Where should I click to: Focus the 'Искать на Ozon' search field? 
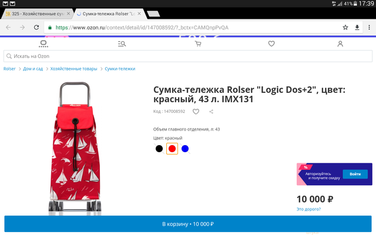click(188, 56)
